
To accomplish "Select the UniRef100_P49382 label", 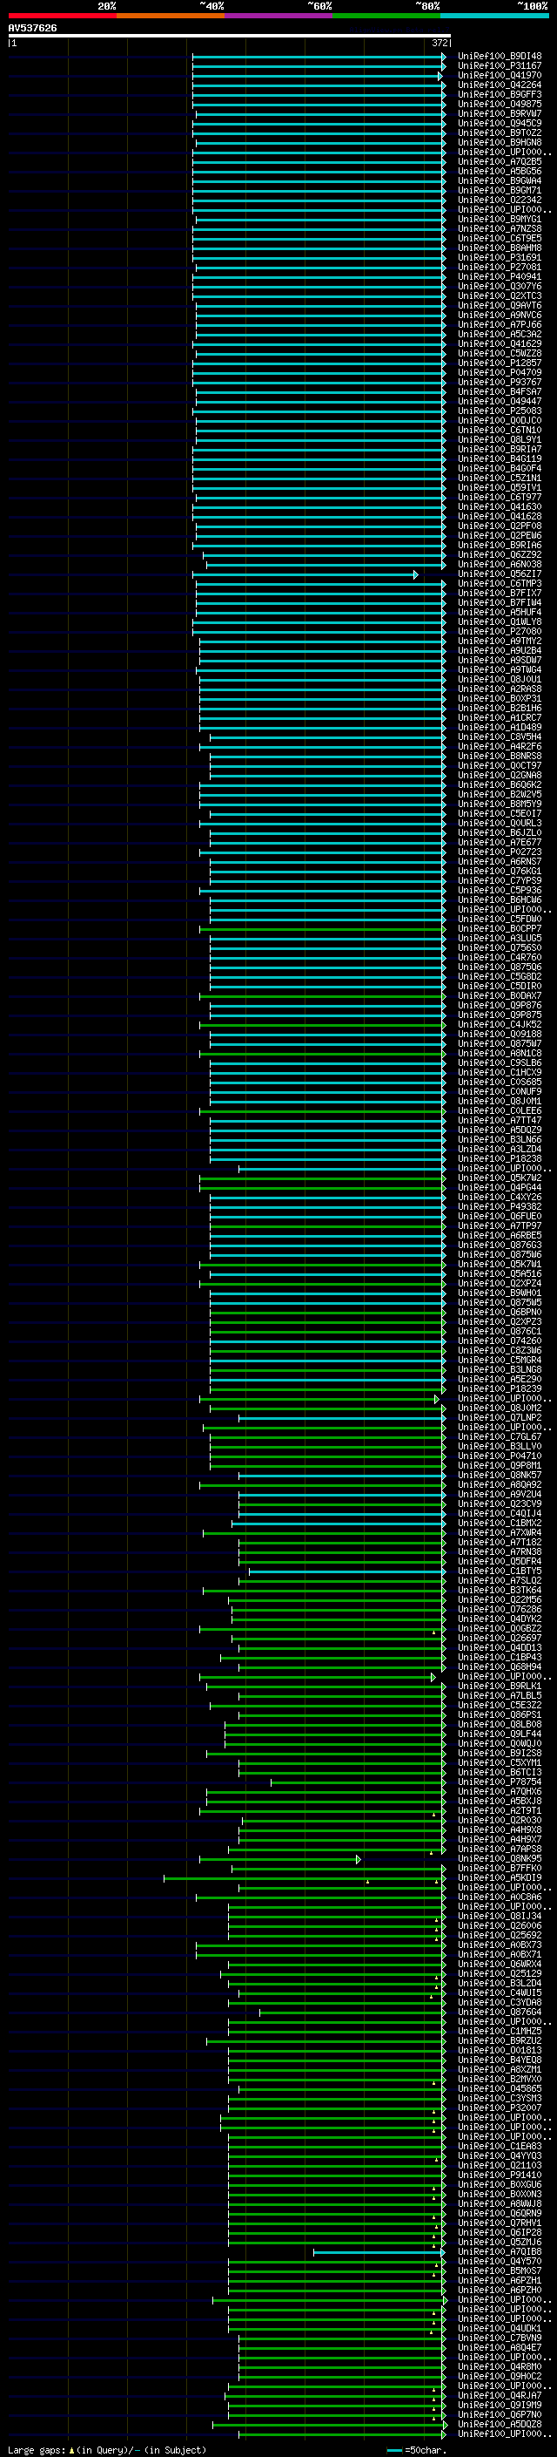I will click(500, 1206).
